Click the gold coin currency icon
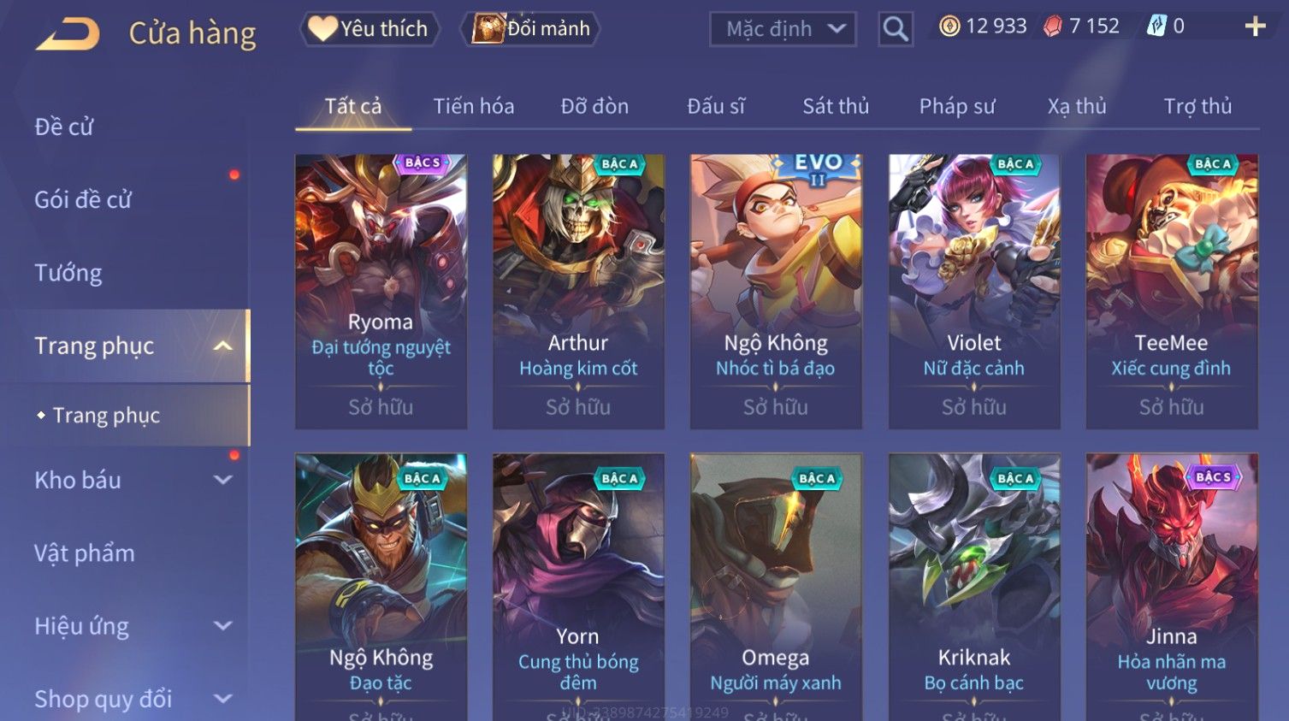 coord(949,27)
